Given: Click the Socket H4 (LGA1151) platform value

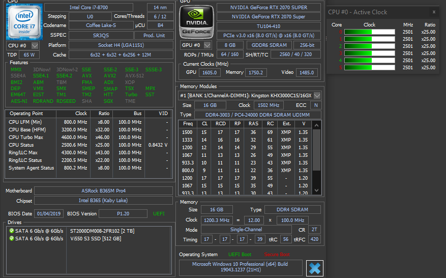Looking at the screenshot, I should (x=121, y=45).
